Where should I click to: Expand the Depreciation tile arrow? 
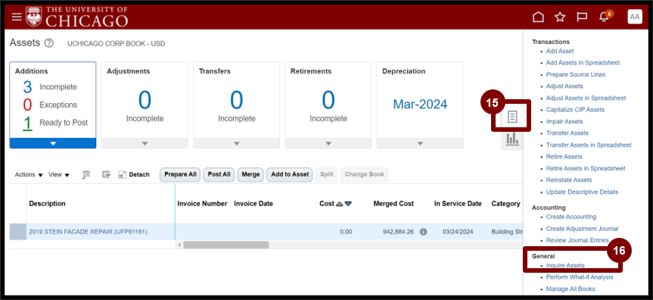point(420,143)
